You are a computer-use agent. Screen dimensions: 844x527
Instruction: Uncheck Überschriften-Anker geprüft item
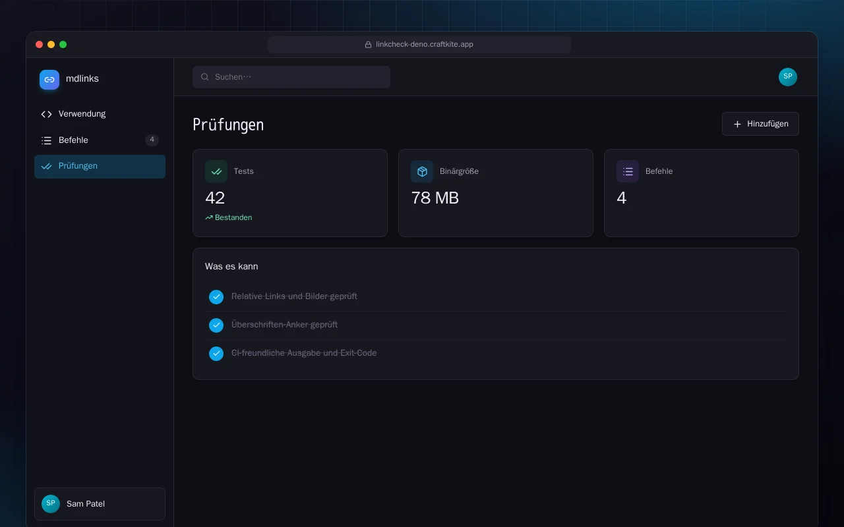pos(216,325)
